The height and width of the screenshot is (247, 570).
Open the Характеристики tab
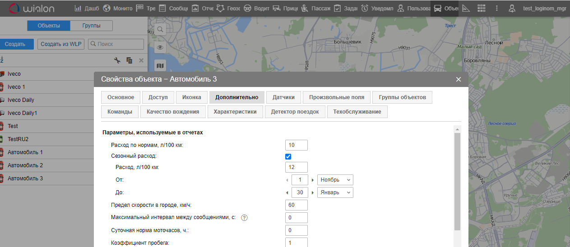[x=235, y=112]
